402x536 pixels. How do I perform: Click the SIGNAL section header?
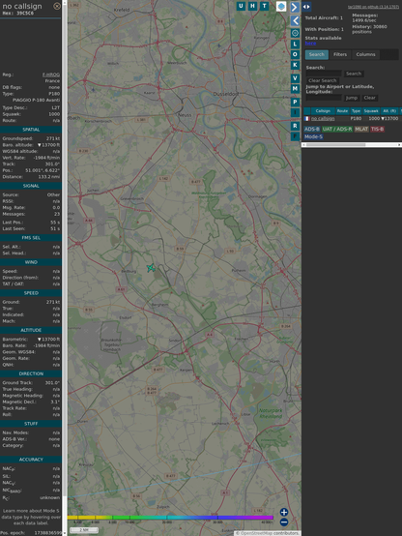point(31,186)
